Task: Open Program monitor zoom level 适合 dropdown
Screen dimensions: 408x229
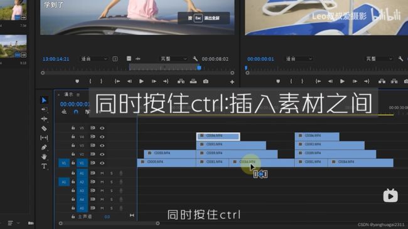Action: (x=298, y=59)
